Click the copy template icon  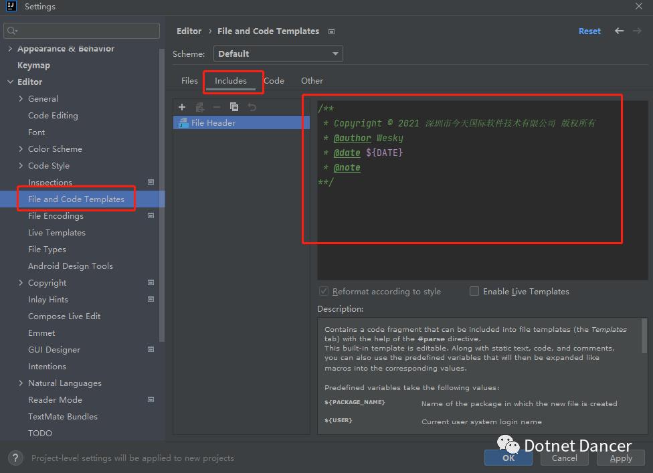click(x=234, y=107)
